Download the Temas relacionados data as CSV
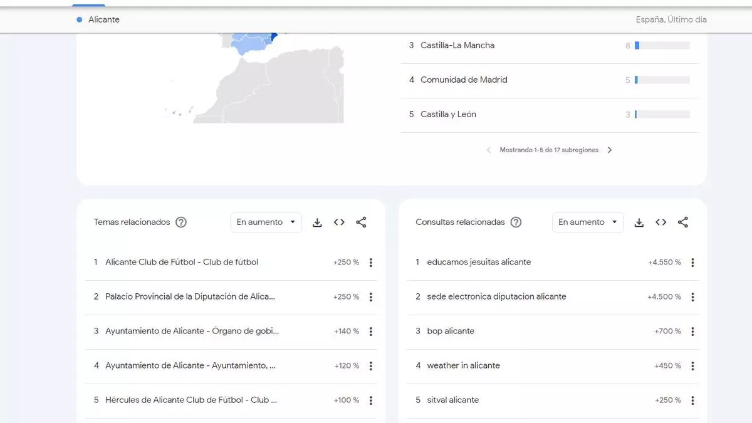 point(317,222)
